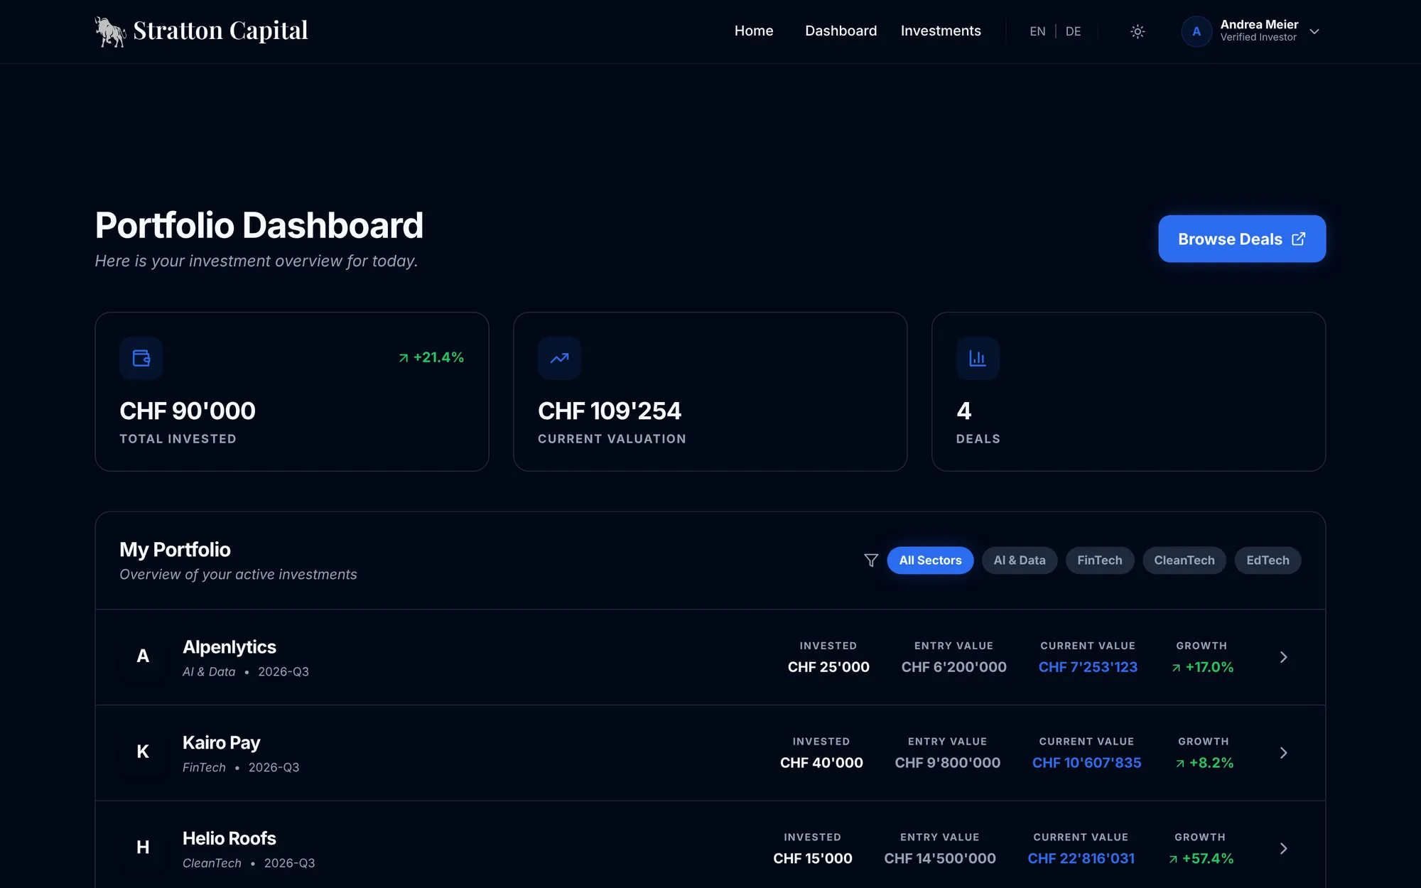The width and height of the screenshot is (1421, 888).
Task: Click the Andrea Meier avatar circle
Action: click(1196, 31)
